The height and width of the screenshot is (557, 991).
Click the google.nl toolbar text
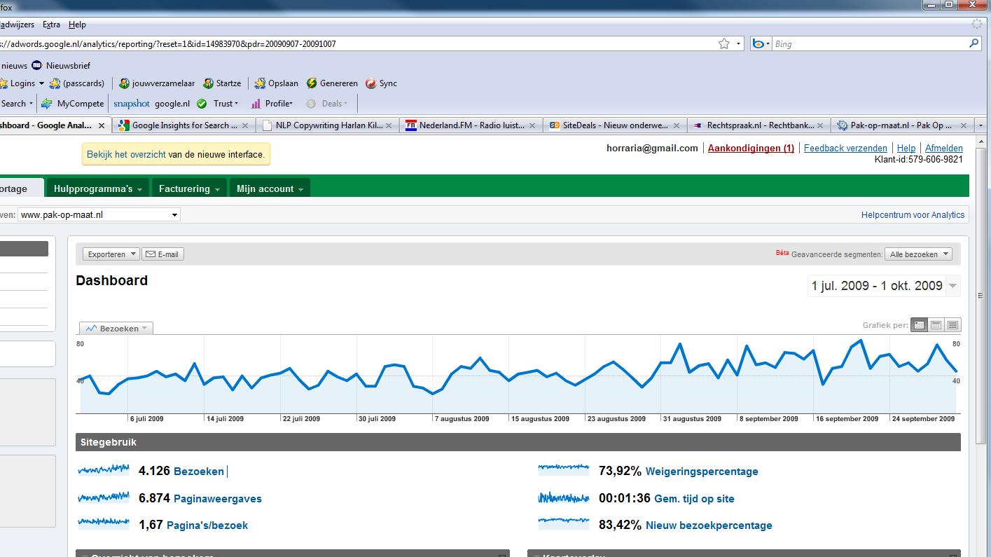coord(172,103)
